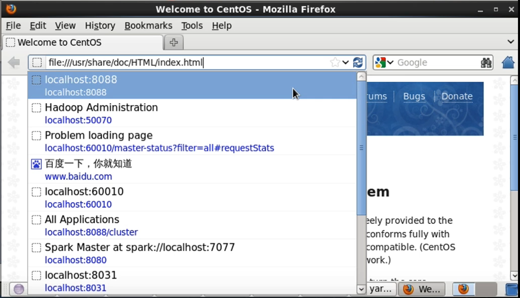Click the page scrollbar up arrow
Screen dimensions: 520x298
pyautogui.click(x=514, y=80)
